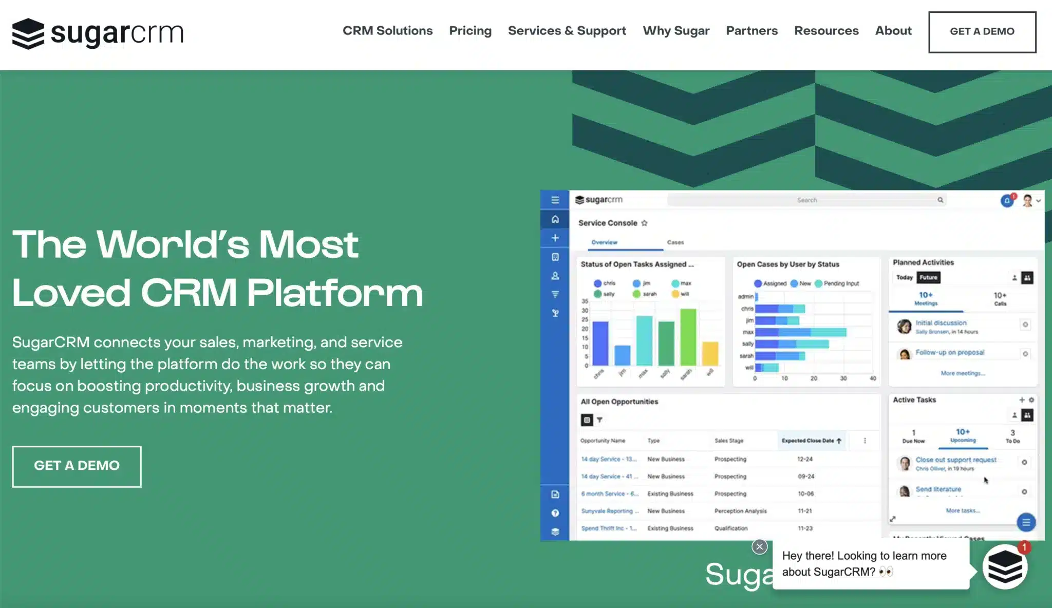Click the More tasks link
The height and width of the screenshot is (608, 1052).
pyautogui.click(x=963, y=511)
